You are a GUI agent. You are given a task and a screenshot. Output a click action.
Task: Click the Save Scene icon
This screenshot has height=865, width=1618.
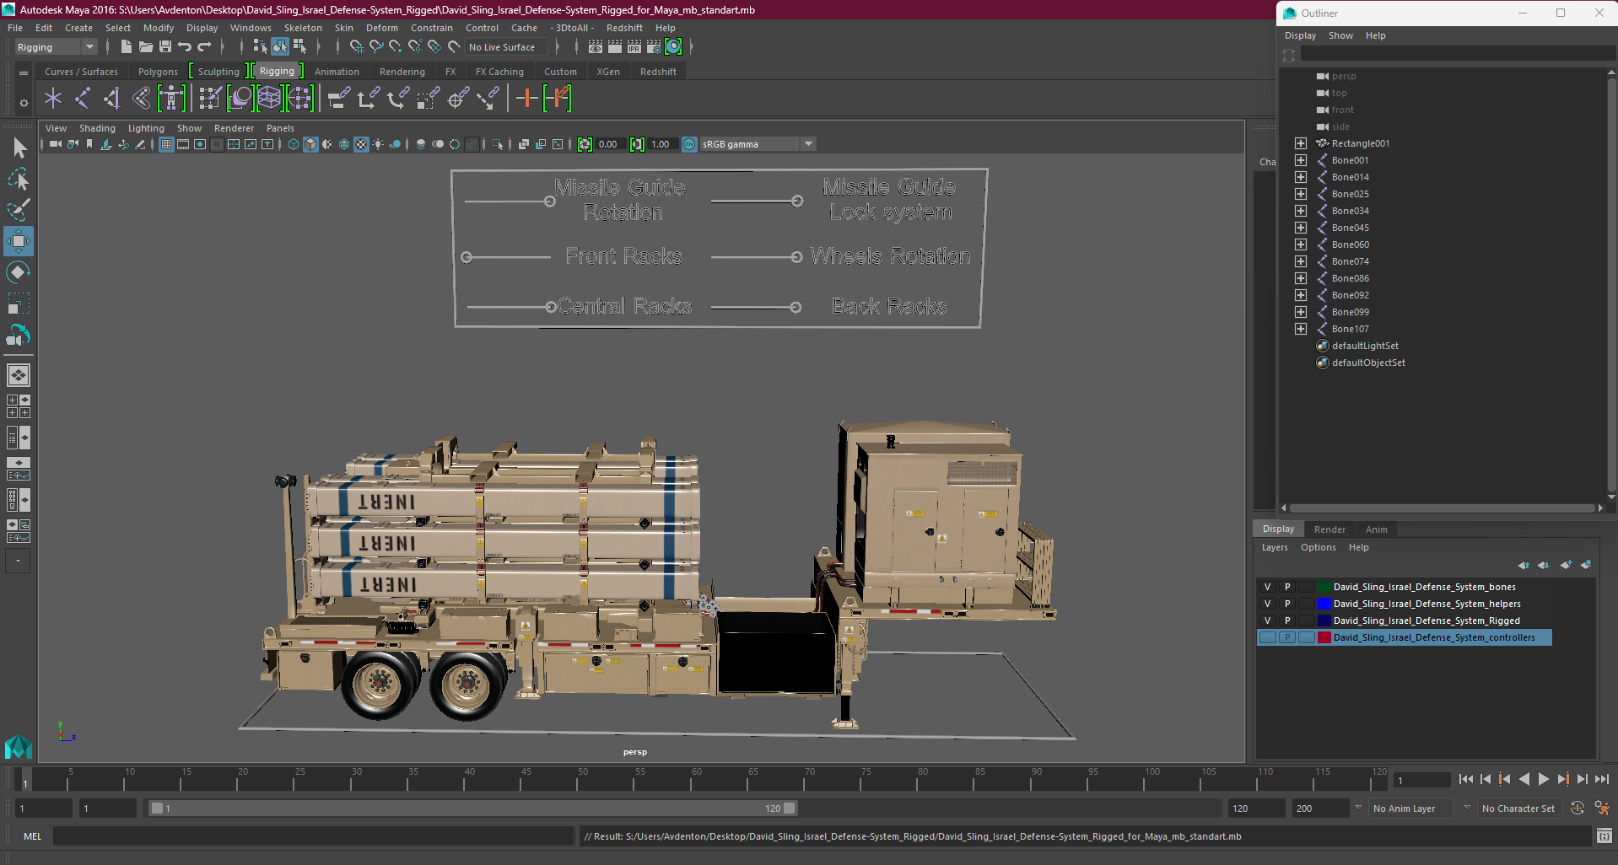165,47
